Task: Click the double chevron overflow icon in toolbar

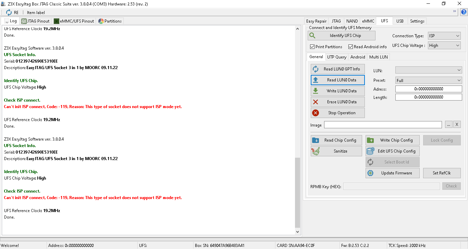Action: point(455,11)
